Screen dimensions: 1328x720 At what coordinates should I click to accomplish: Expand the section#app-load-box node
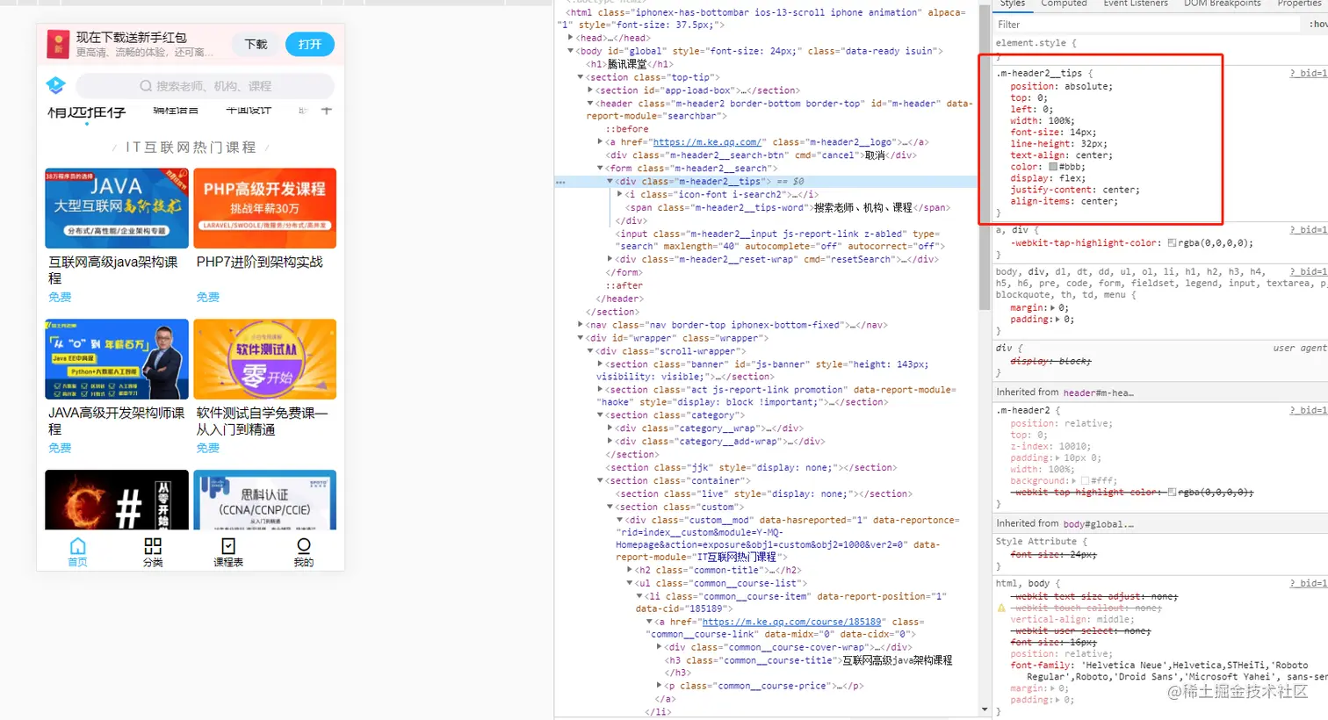click(x=590, y=90)
